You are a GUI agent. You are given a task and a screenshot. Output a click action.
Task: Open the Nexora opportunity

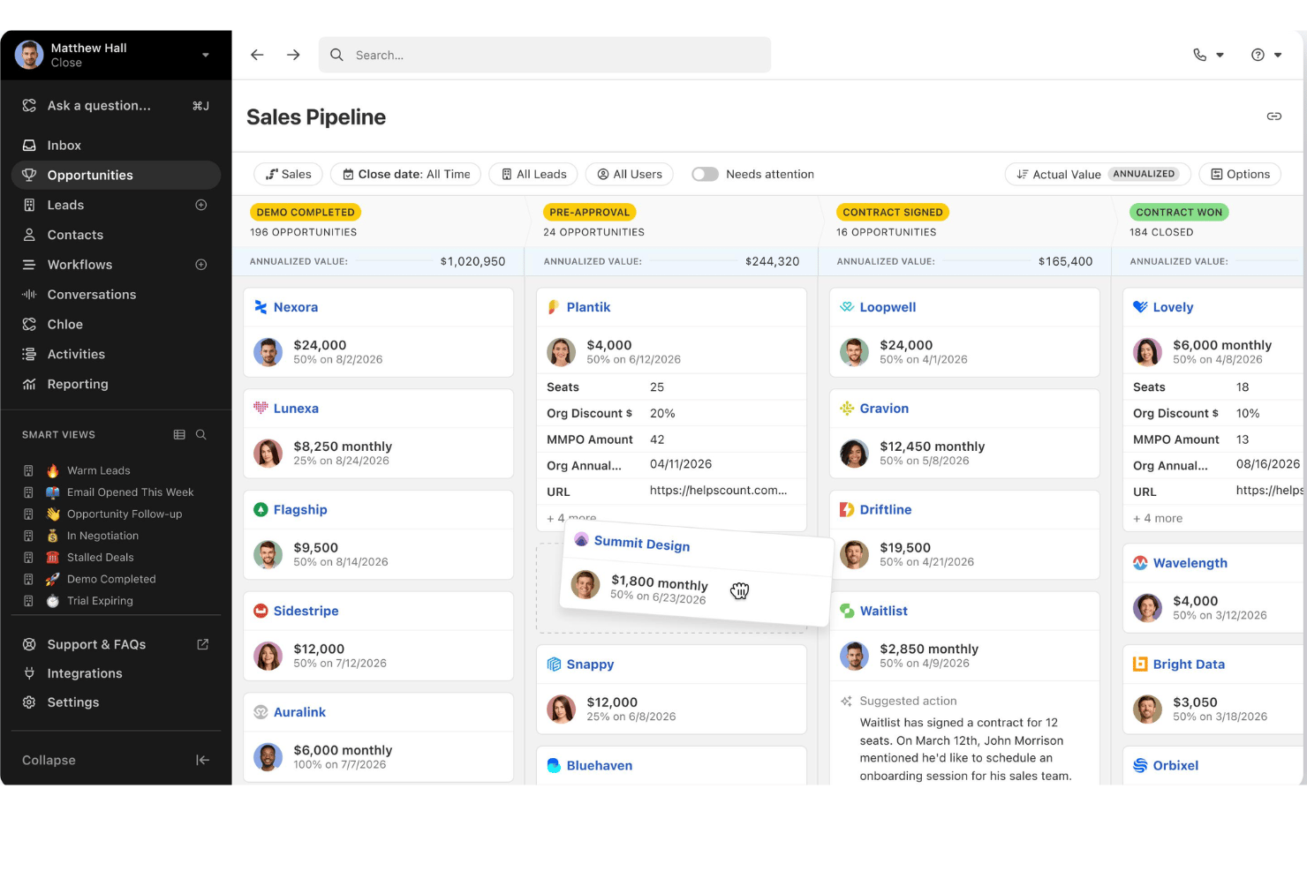tap(295, 307)
